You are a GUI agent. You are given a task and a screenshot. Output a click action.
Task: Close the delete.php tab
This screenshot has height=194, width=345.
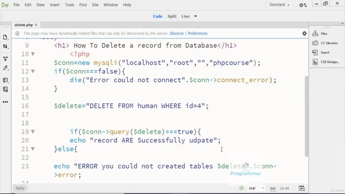pyautogui.click(x=36, y=25)
